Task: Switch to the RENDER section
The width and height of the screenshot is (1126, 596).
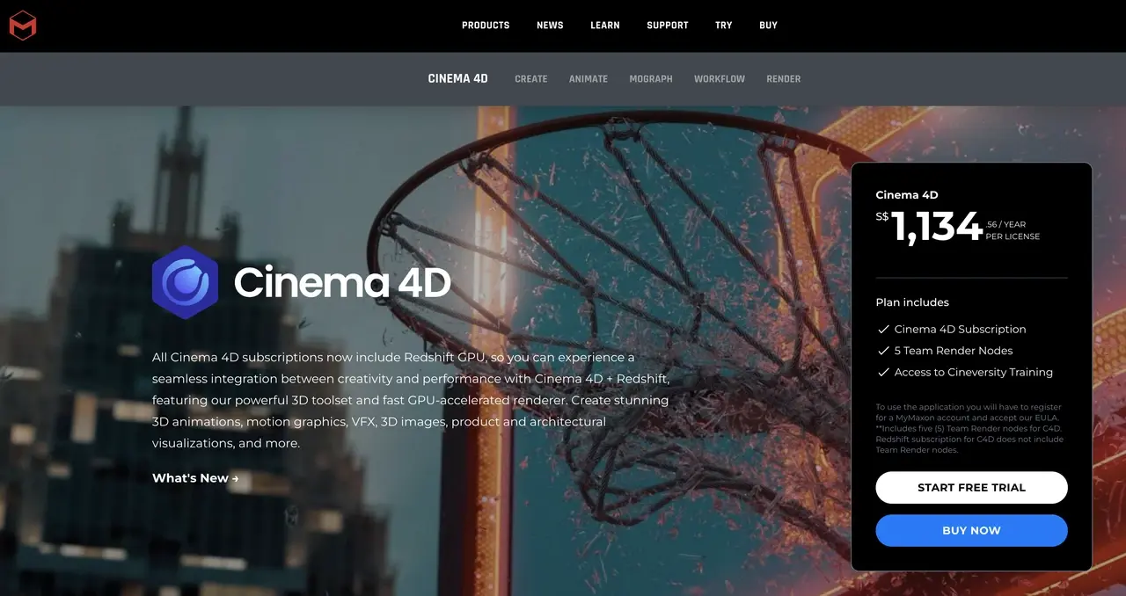Action: [x=784, y=79]
